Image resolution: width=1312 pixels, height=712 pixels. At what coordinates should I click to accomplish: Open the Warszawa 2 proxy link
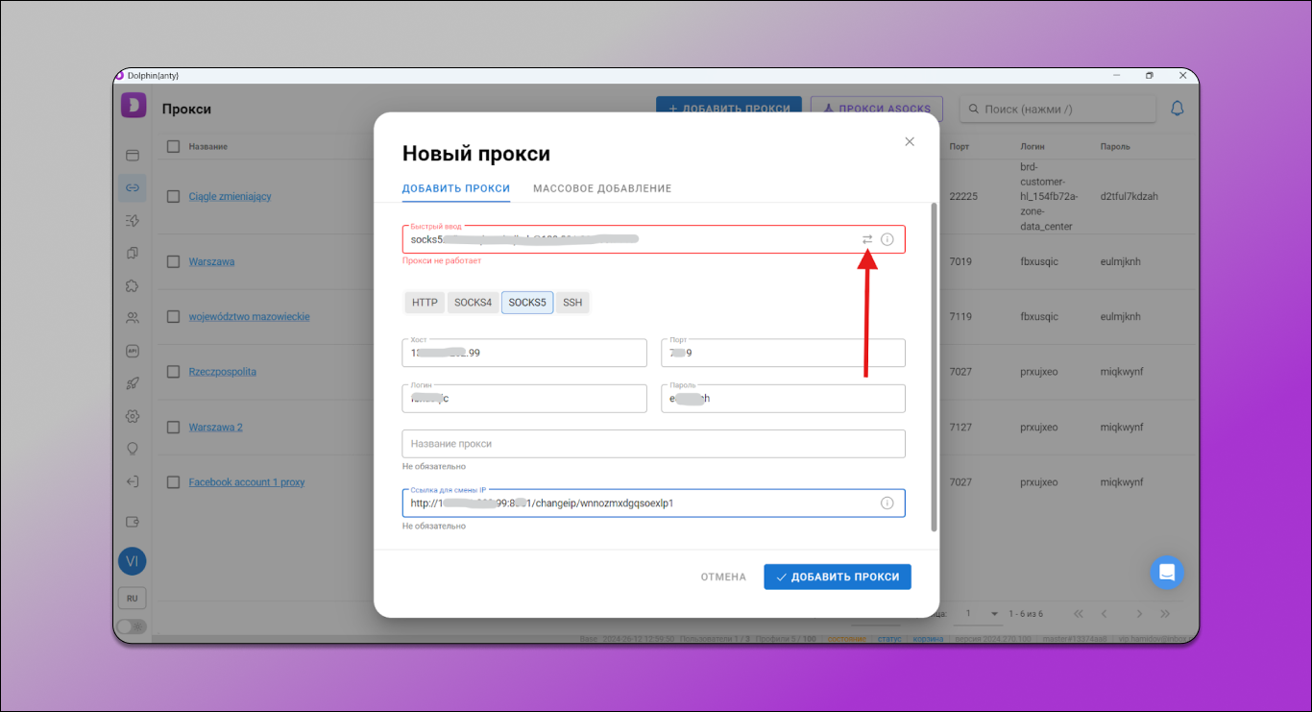click(215, 427)
